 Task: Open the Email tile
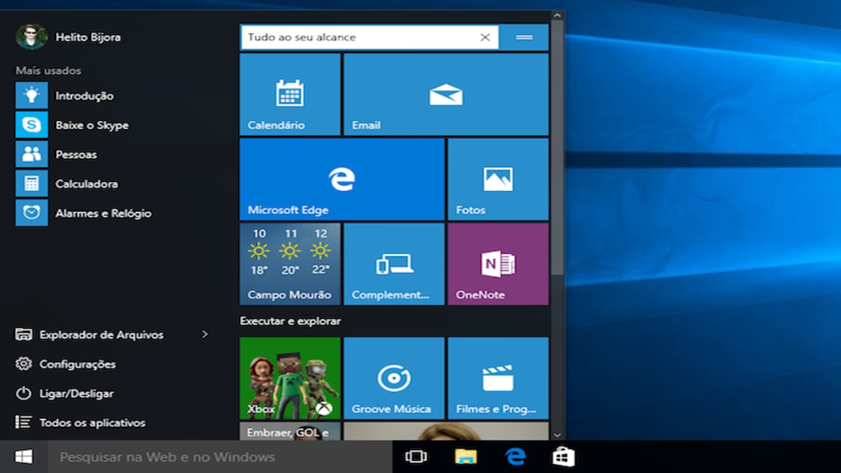(446, 95)
